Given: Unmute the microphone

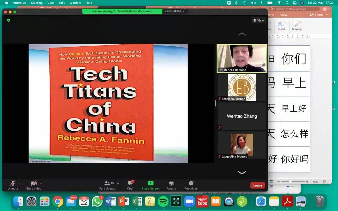Looking at the screenshot, I should [x=13, y=185].
